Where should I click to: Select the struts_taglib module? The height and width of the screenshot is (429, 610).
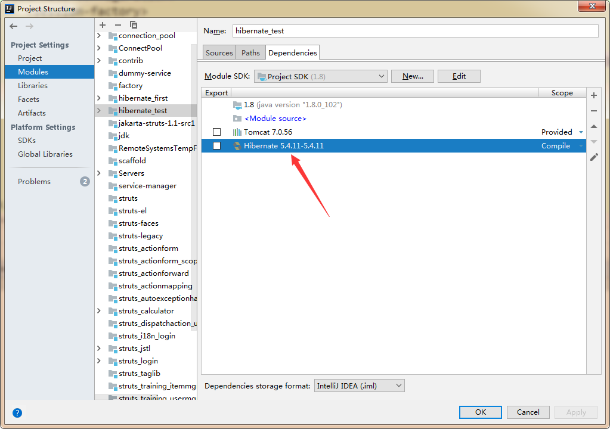140,374
